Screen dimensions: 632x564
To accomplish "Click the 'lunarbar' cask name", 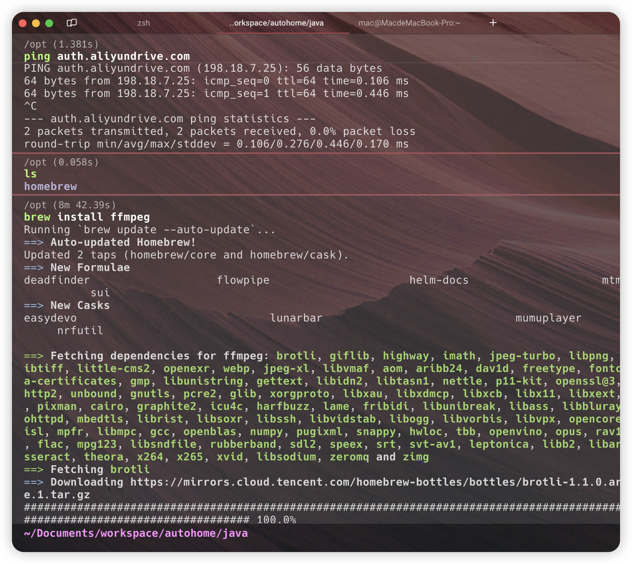I will [x=296, y=318].
